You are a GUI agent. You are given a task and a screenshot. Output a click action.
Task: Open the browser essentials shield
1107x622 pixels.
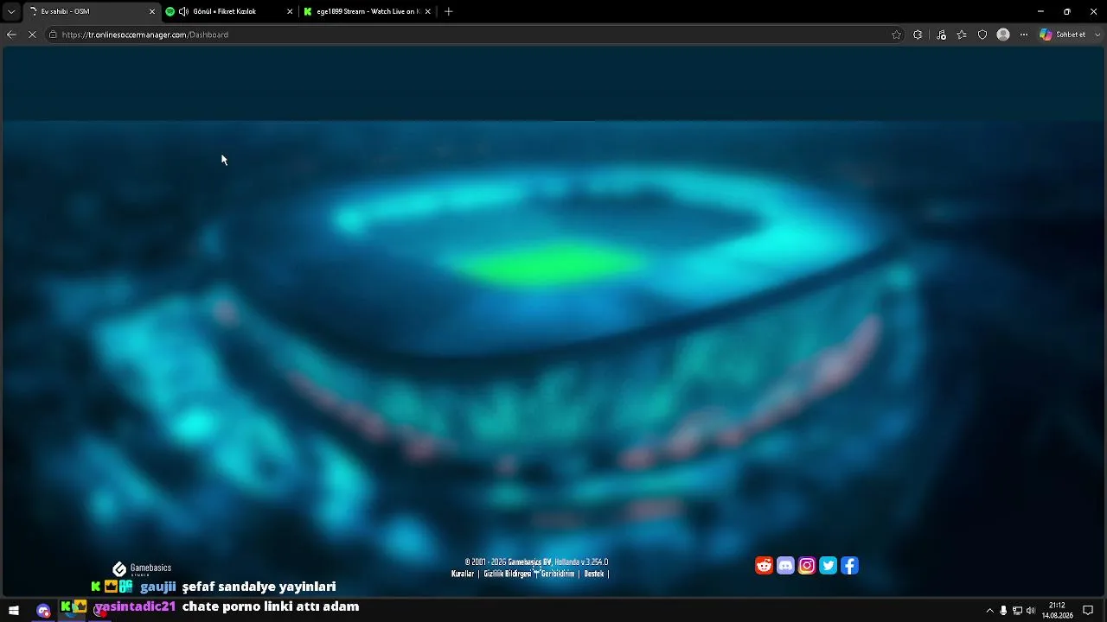[982, 35]
